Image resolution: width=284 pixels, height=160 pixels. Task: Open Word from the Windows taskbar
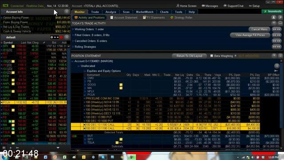[45, 157]
